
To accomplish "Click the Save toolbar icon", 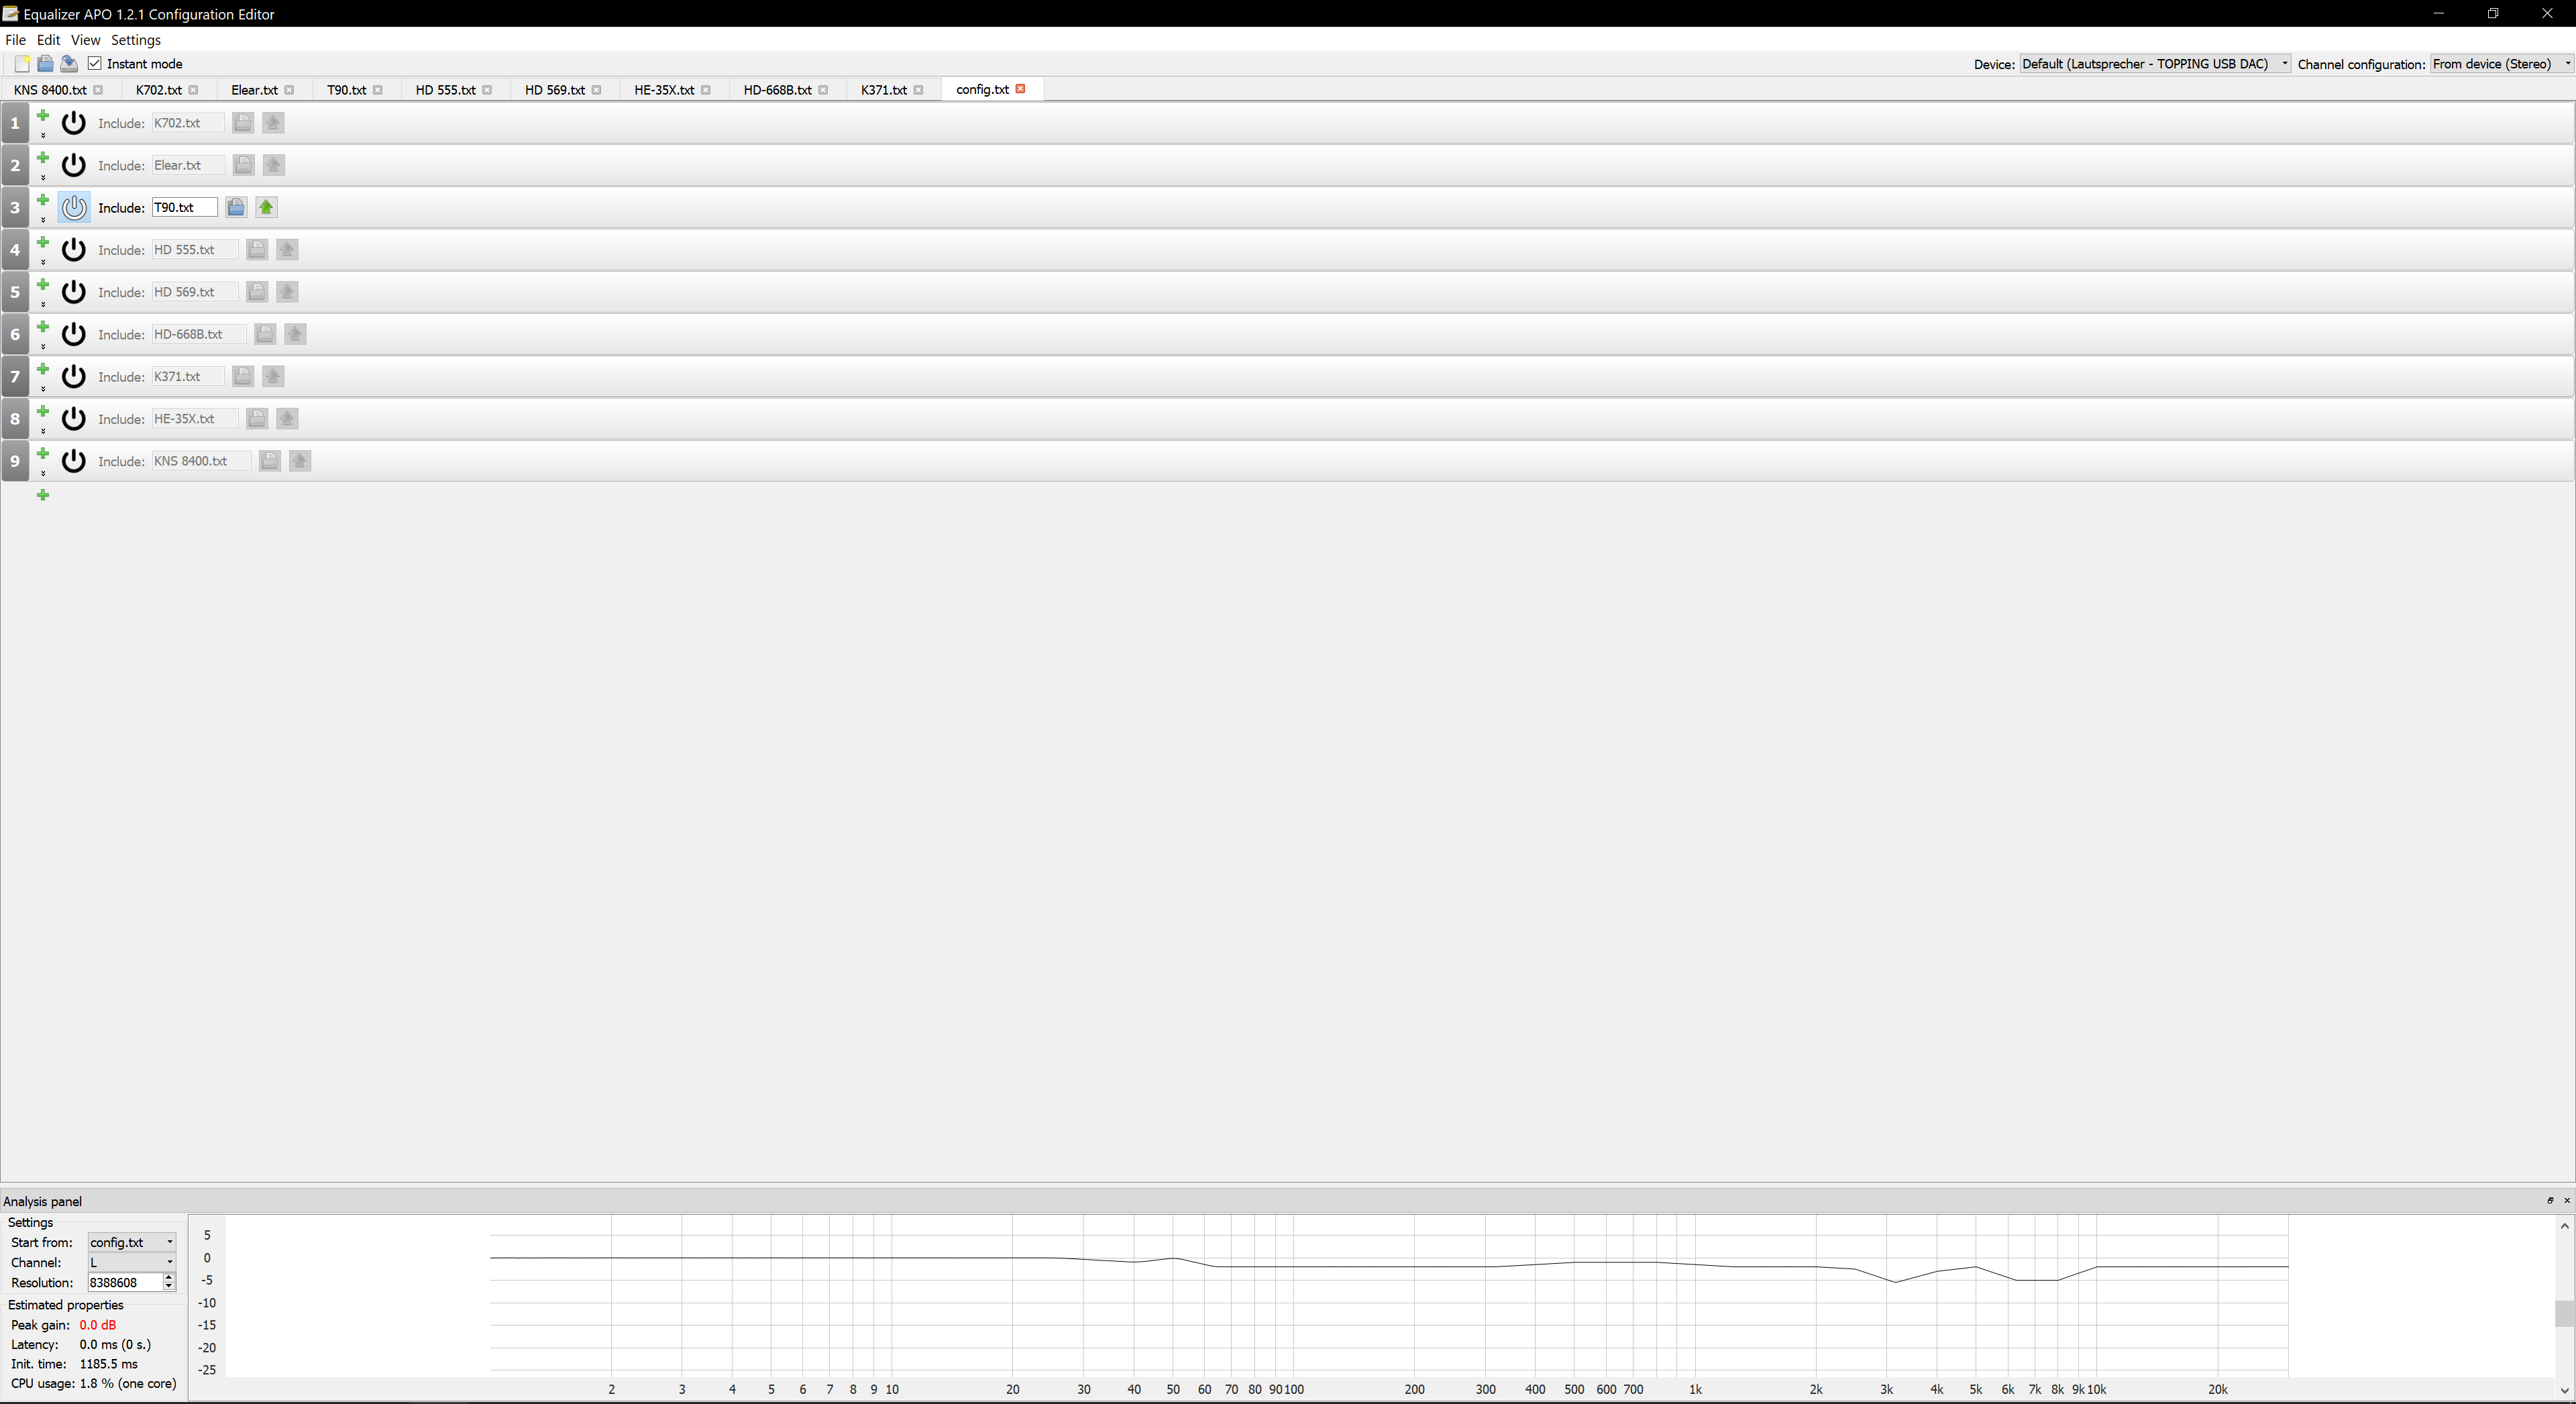I will [x=69, y=64].
